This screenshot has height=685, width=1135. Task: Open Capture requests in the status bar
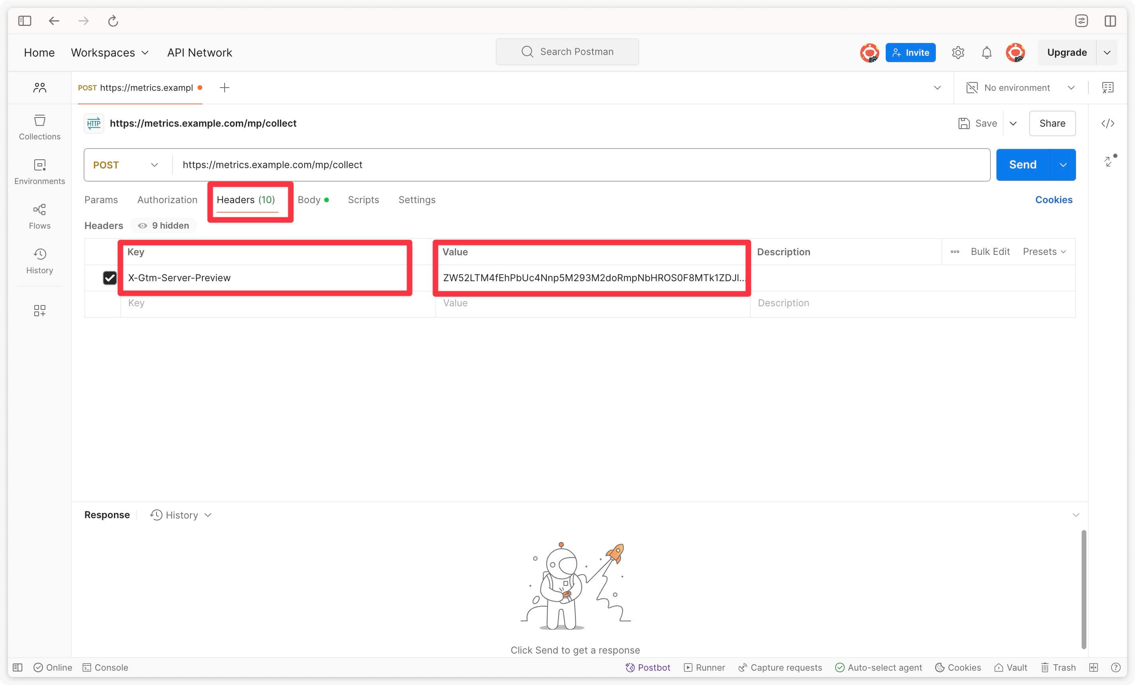coord(780,667)
